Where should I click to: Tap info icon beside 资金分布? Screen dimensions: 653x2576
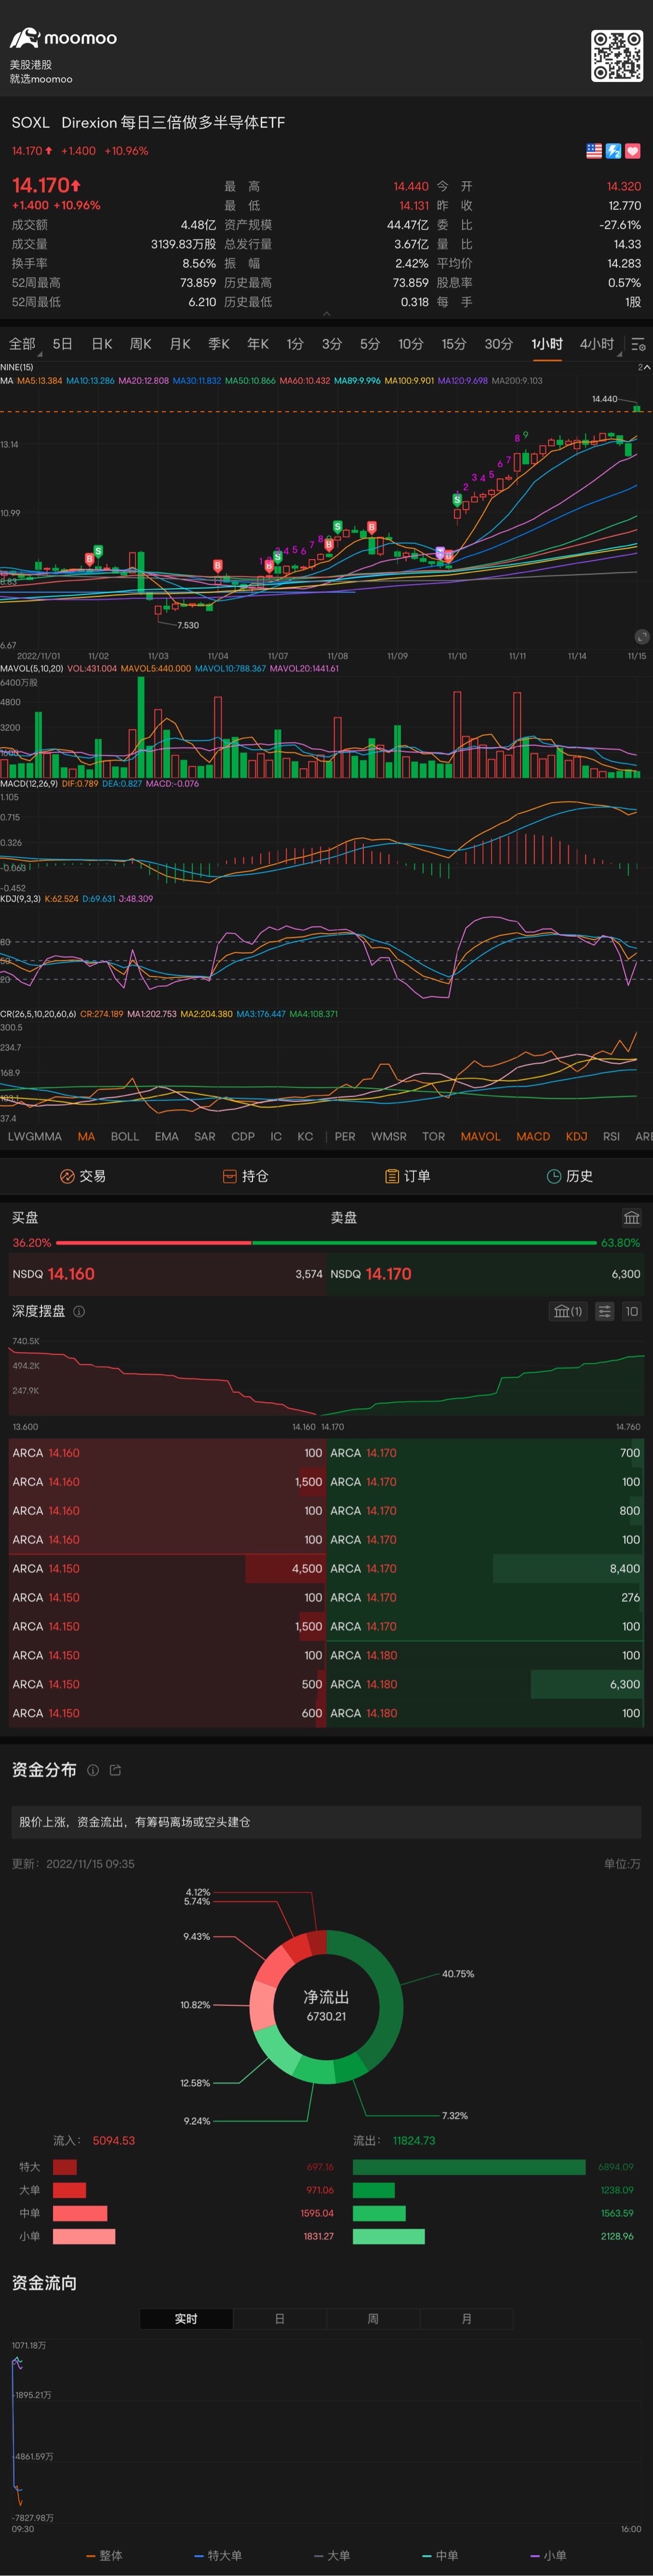pyautogui.click(x=93, y=1770)
